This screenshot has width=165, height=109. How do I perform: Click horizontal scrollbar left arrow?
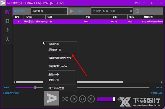tap(14, 82)
